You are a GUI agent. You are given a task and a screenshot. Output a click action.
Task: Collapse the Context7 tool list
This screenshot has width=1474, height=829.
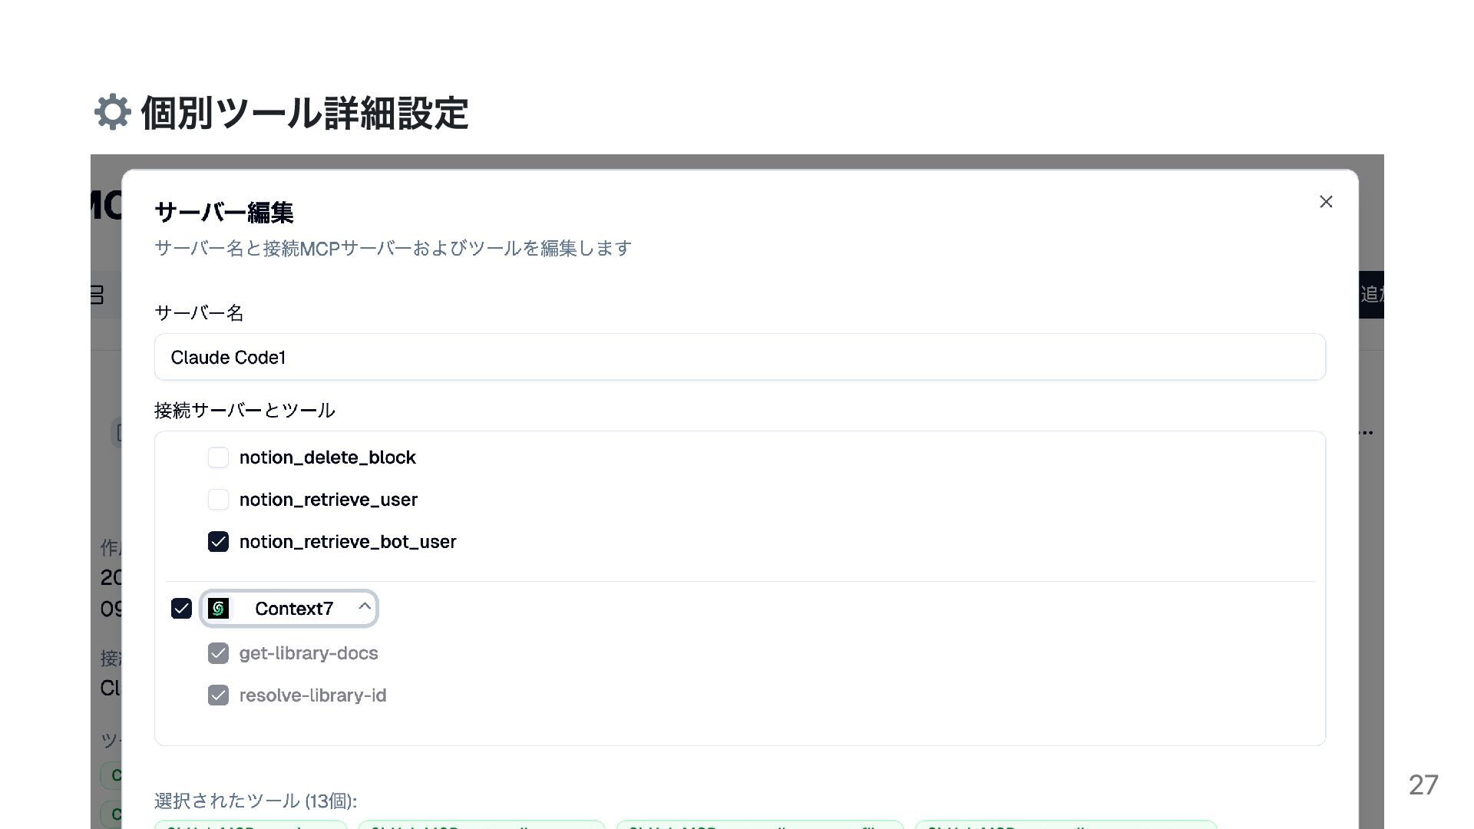click(x=365, y=607)
